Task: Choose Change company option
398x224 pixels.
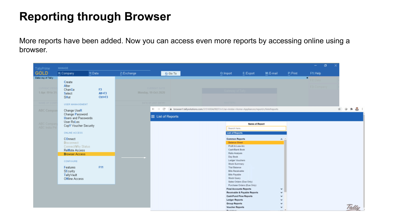Action: (69, 90)
